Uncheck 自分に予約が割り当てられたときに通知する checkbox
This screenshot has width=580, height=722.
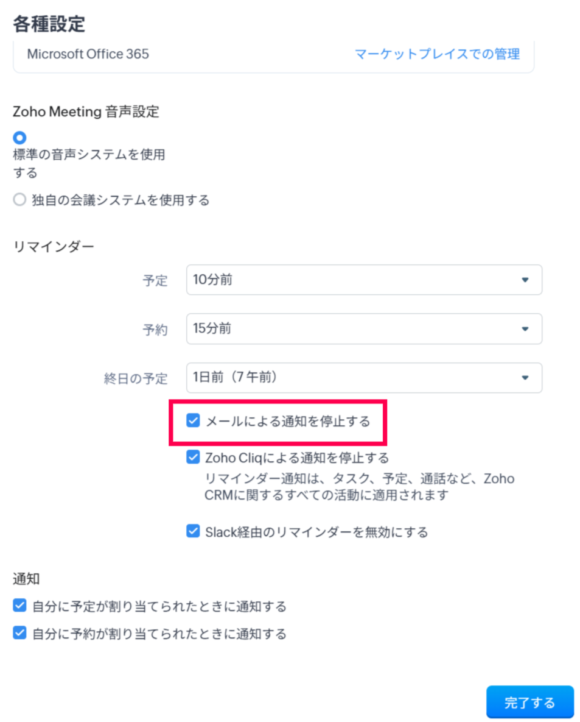click(19, 633)
